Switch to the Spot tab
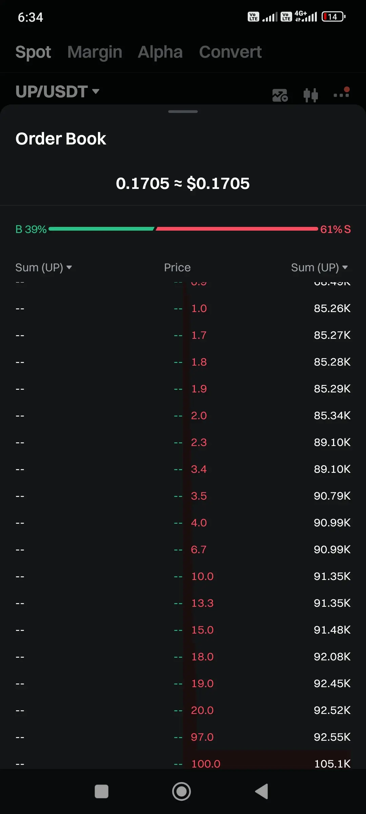The width and height of the screenshot is (366, 814). (33, 52)
